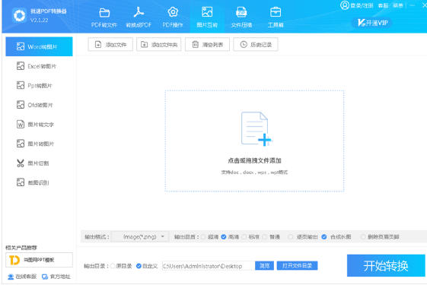Click the app logo beside V2.1.22

pyautogui.click(x=19, y=15)
